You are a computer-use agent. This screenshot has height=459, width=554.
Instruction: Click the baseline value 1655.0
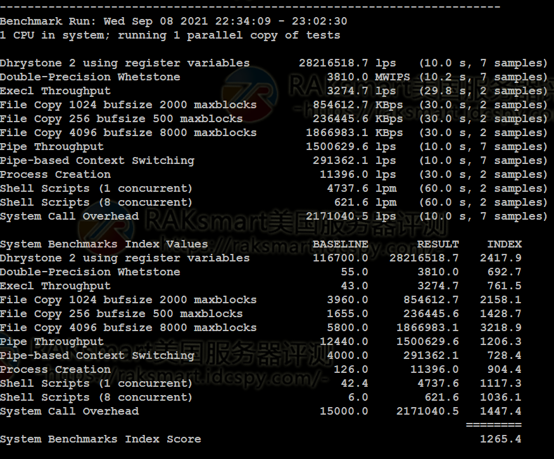tap(348, 314)
